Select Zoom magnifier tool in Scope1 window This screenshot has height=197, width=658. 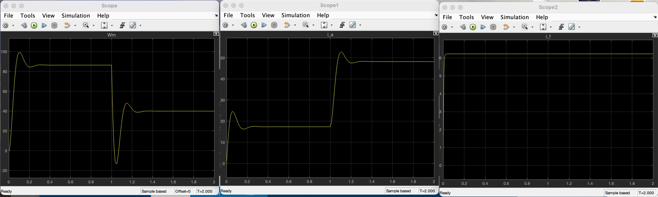click(x=306, y=25)
